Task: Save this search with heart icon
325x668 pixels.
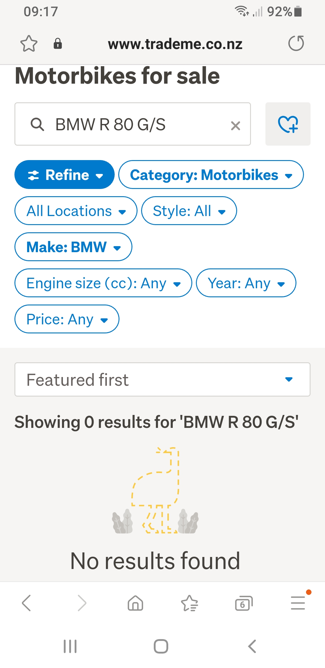Action: click(x=288, y=124)
